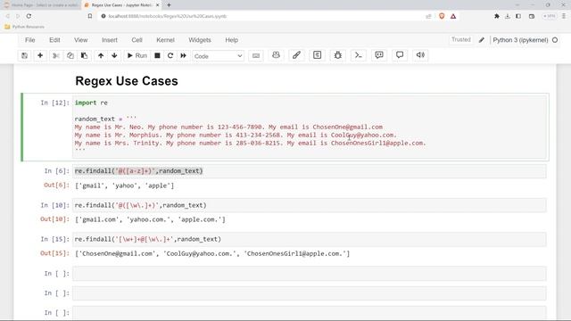
Task: Open the File menu
Action: click(29, 40)
